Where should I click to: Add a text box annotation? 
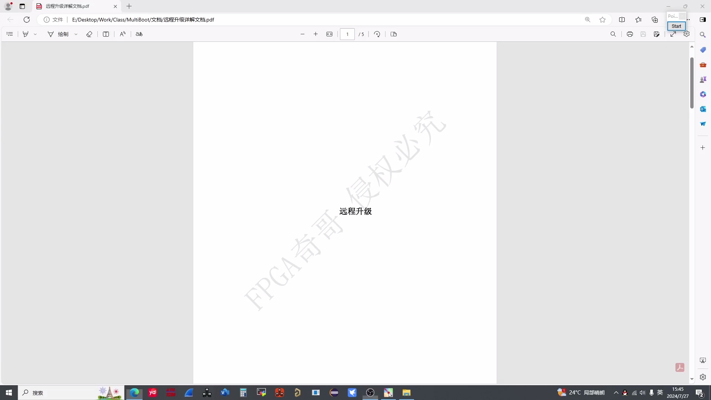point(106,34)
